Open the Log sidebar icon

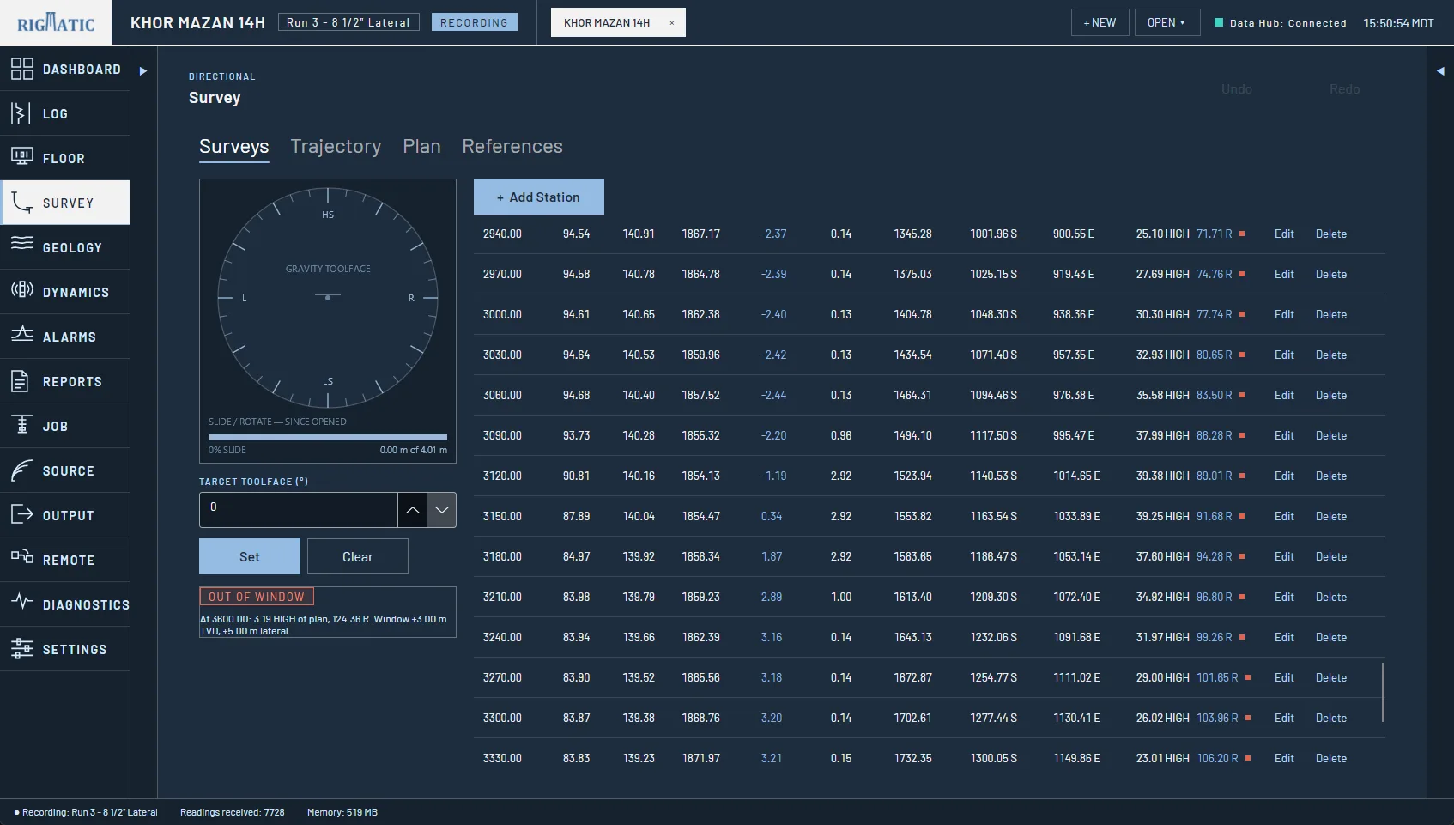(x=22, y=113)
